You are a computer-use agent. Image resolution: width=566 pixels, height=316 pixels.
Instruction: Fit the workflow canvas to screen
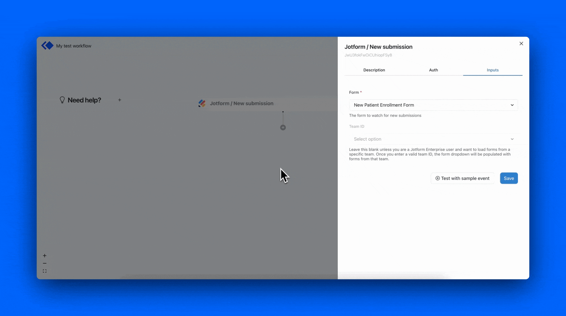(45, 271)
